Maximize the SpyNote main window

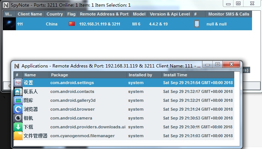coord(238,3)
